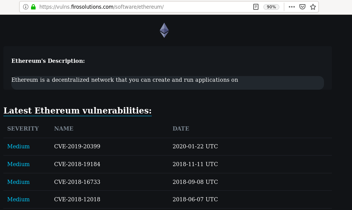This screenshot has height=210, width=352.
Task: Toggle reader view in address bar
Action: click(x=256, y=7)
